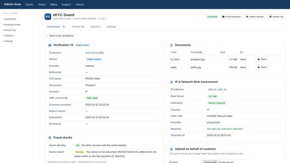Click the 793 KB size cell
This screenshot has height=163, width=290.
coord(233,67)
